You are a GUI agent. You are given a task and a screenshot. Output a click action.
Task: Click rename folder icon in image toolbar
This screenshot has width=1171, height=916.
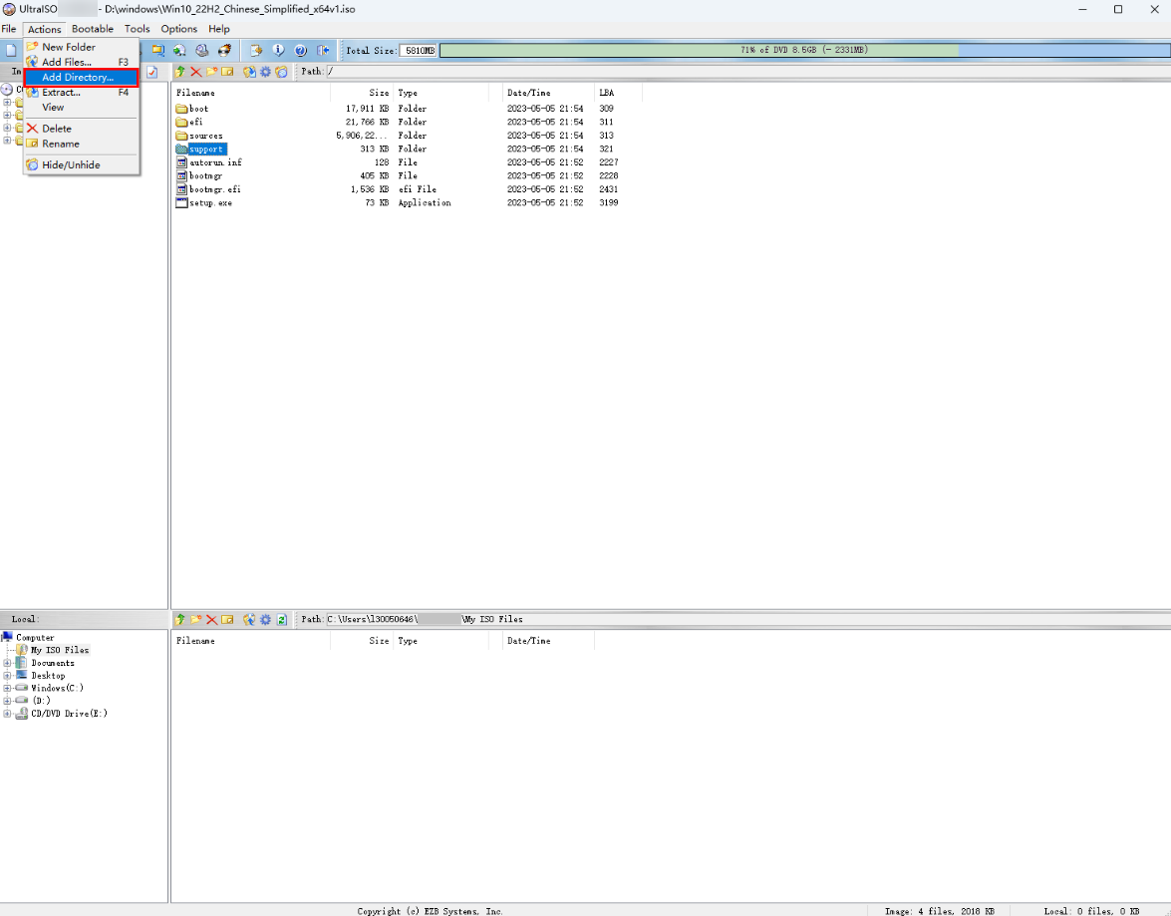(x=228, y=72)
